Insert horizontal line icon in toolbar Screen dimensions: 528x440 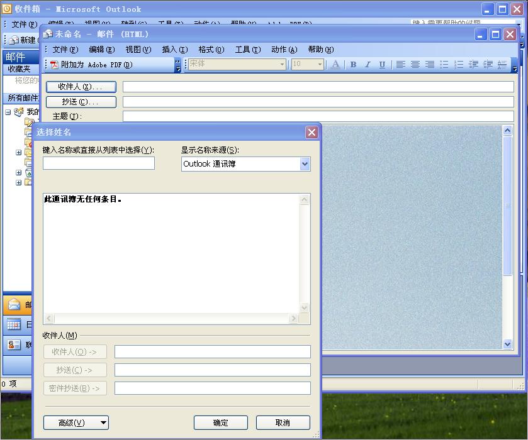click(x=502, y=64)
